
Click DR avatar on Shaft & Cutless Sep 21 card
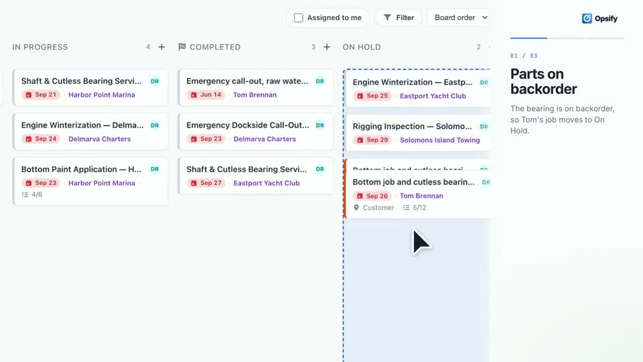click(x=155, y=81)
